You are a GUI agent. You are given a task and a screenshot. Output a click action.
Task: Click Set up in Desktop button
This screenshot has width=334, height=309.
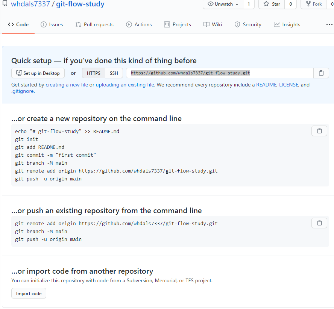click(38, 73)
